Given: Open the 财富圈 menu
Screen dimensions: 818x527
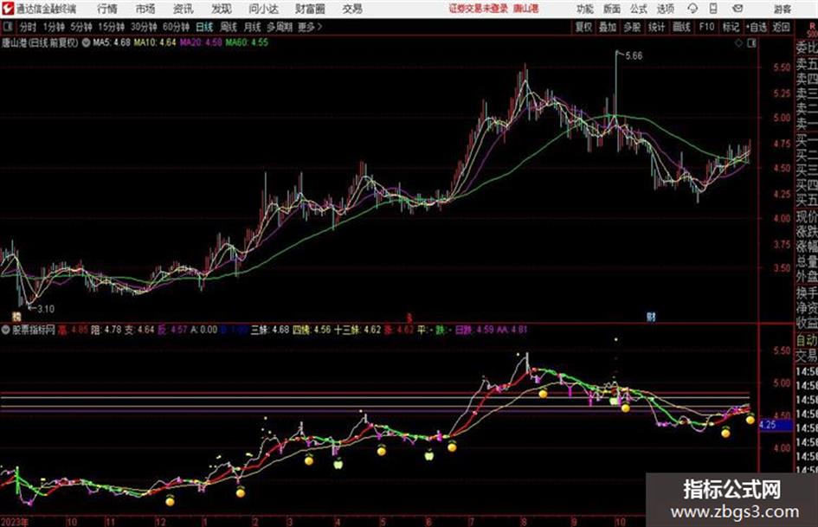Looking at the screenshot, I should tap(310, 9).
